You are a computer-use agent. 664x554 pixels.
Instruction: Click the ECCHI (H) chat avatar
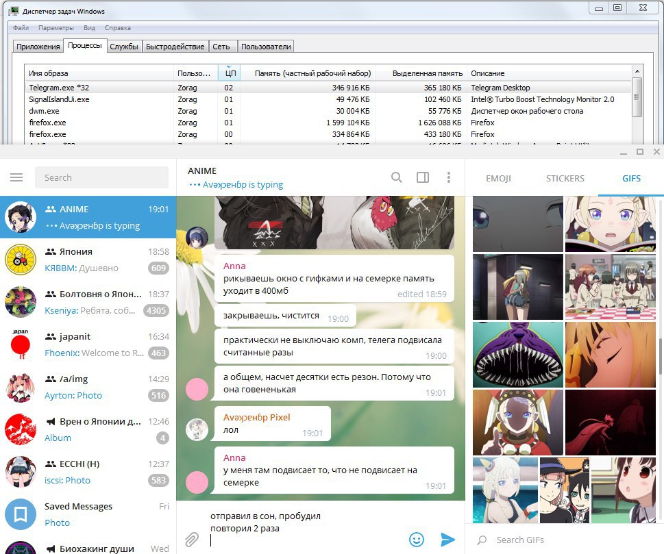coord(21,472)
